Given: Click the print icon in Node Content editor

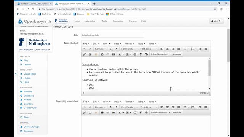Looking at the screenshot, I should coord(102,54).
